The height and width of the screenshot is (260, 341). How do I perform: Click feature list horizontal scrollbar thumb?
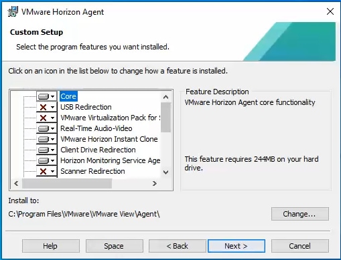67,183
